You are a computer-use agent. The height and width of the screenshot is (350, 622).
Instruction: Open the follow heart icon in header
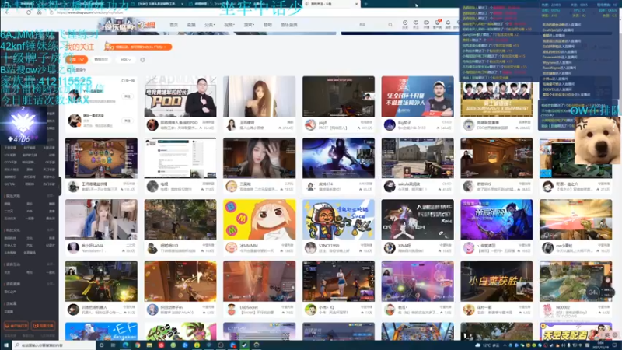point(416,23)
